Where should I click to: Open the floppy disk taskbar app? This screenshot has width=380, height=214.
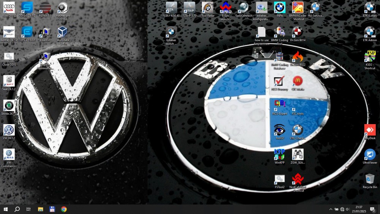(52, 209)
